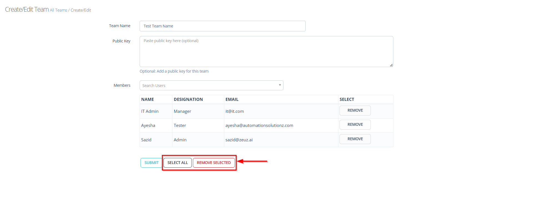The height and width of the screenshot is (197, 533).
Task: Click the Admin designation of Sazid
Action: tap(180, 140)
